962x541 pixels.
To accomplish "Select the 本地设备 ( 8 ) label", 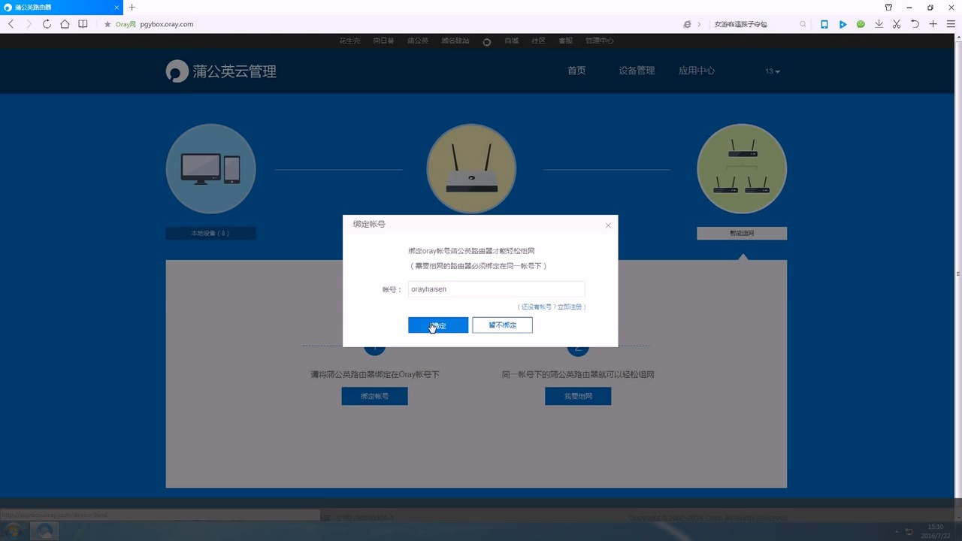I will pyautogui.click(x=210, y=234).
